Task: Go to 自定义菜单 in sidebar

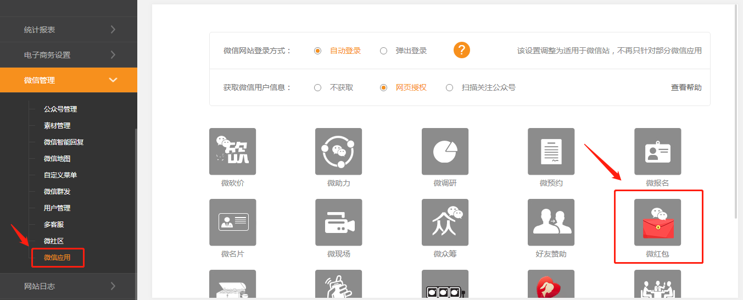Action: point(60,175)
